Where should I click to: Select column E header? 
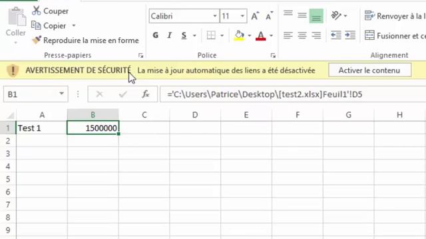pyautogui.click(x=246, y=115)
